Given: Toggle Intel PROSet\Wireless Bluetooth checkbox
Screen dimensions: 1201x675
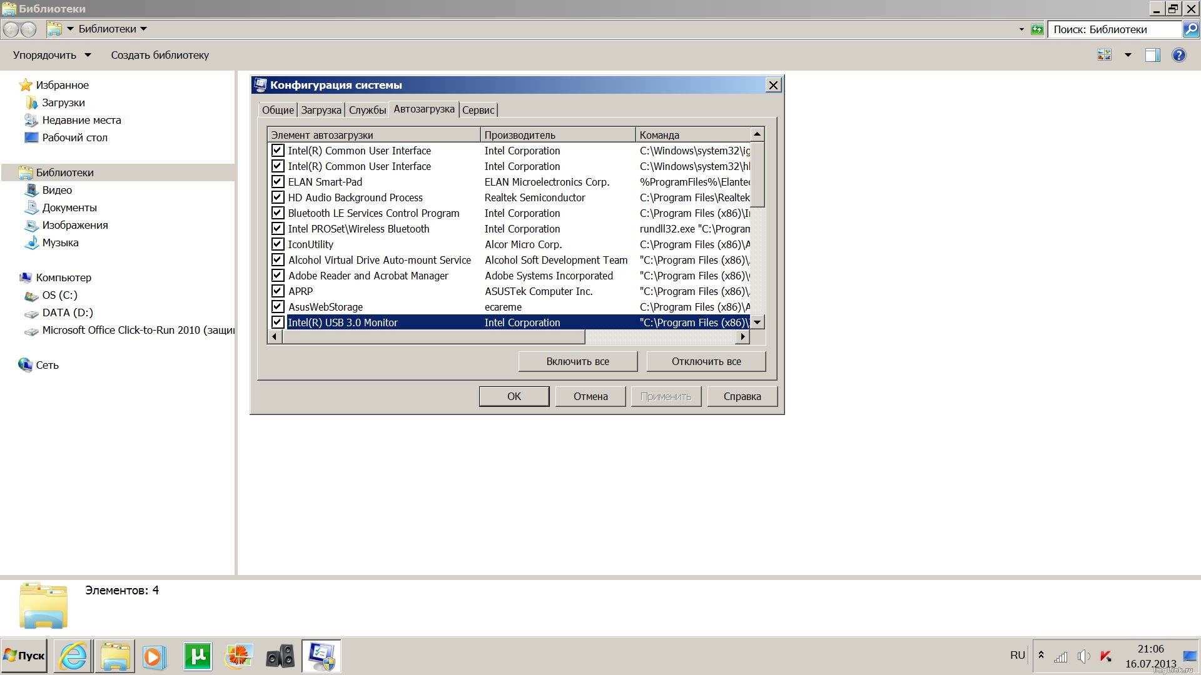Looking at the screenshot, I should tap(278, 228).
